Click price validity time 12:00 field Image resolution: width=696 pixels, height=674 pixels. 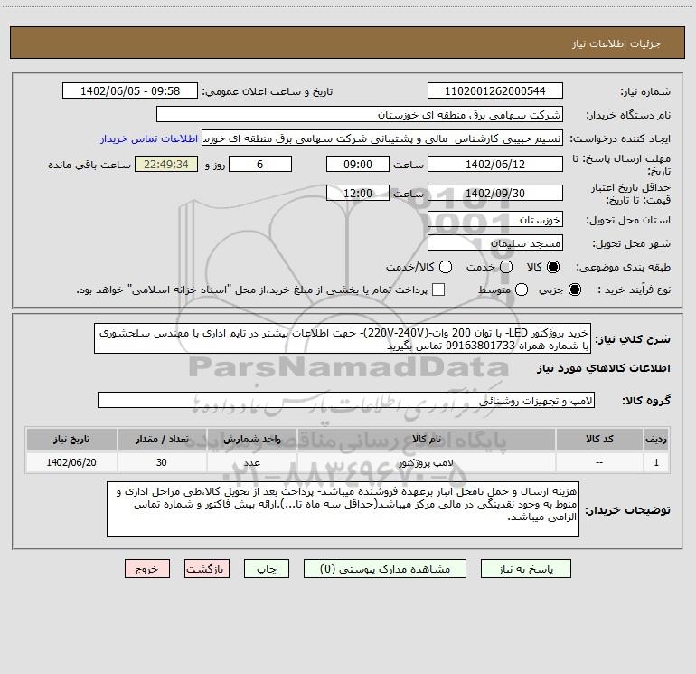click(358, 193)
